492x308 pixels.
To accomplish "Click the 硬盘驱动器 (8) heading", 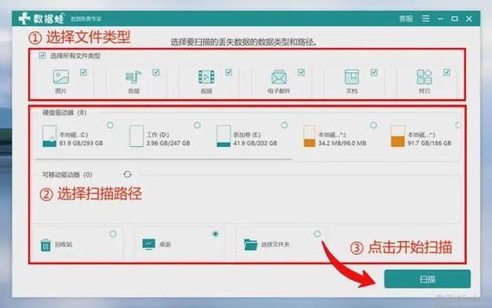I will coord(64,112).
